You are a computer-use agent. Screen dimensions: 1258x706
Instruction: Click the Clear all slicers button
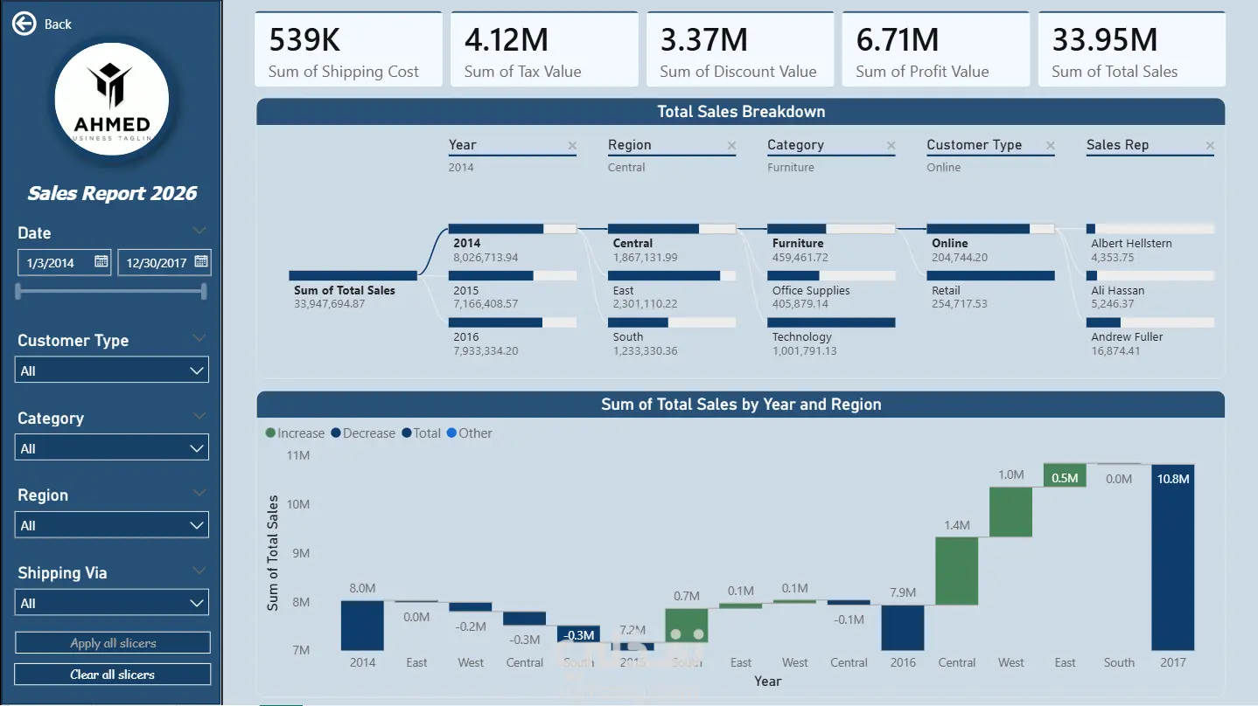[x=113, y=675]
